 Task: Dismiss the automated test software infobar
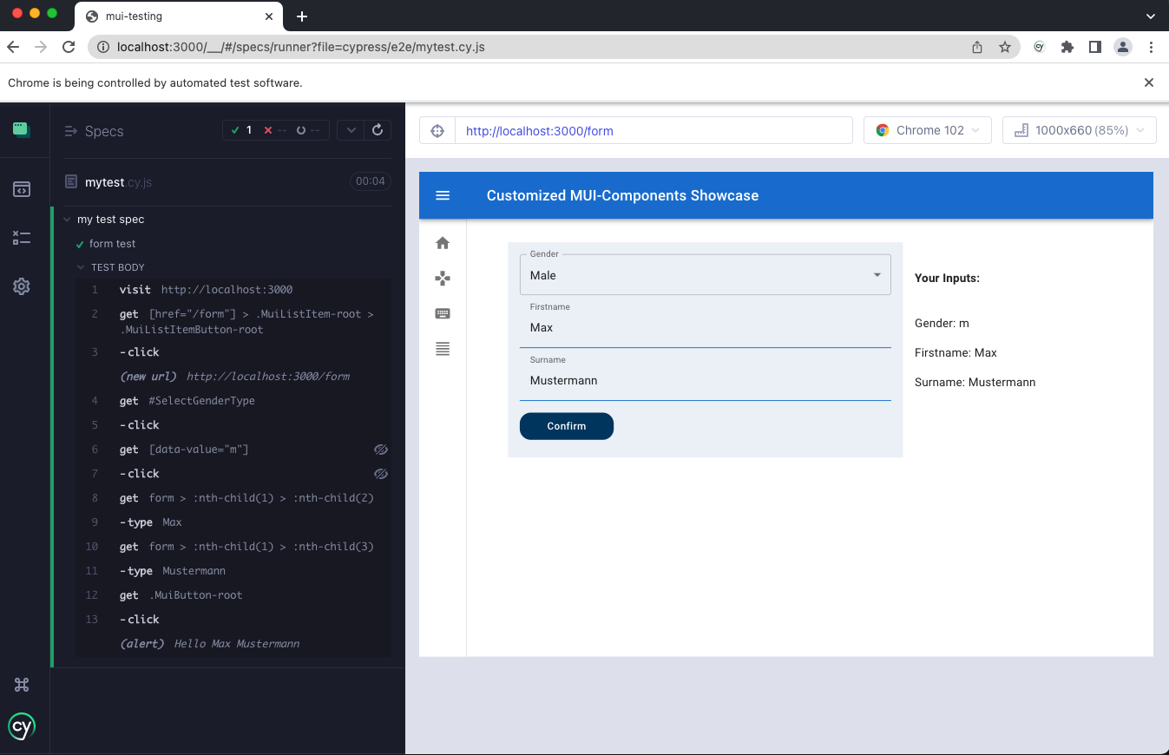(x=1149, y=82)
